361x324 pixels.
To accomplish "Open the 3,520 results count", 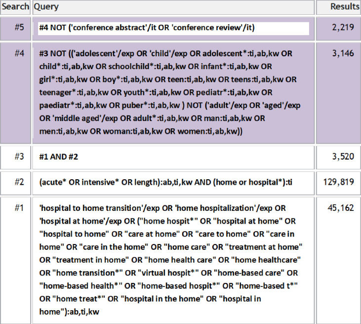I will (343, 157).
